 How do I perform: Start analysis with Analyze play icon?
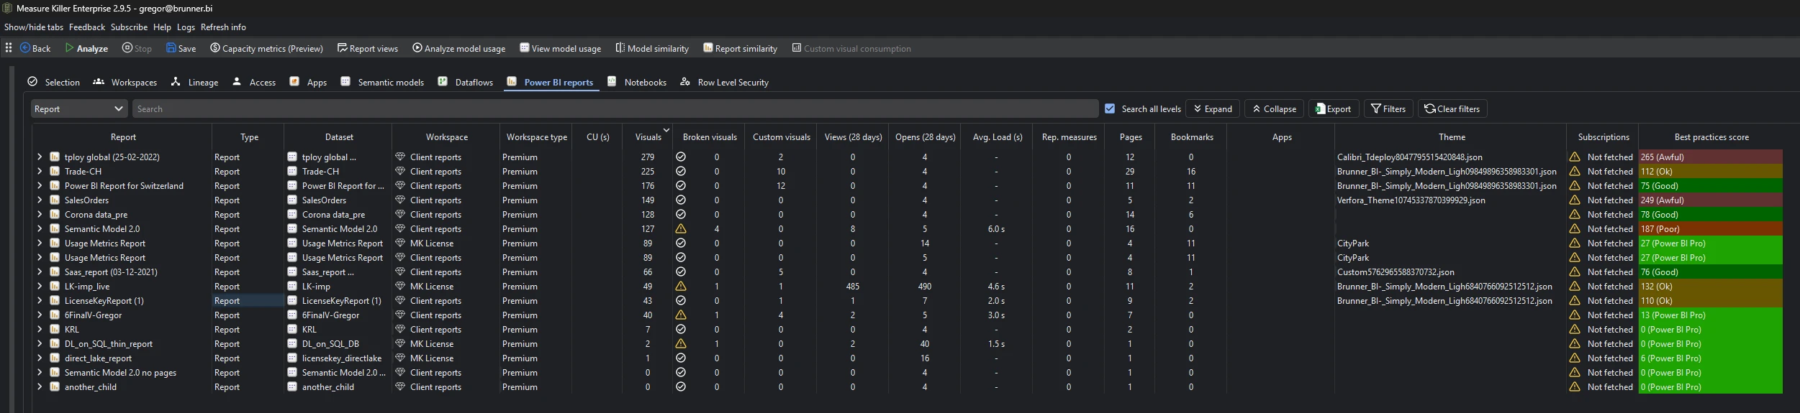[x=69, y=48]
